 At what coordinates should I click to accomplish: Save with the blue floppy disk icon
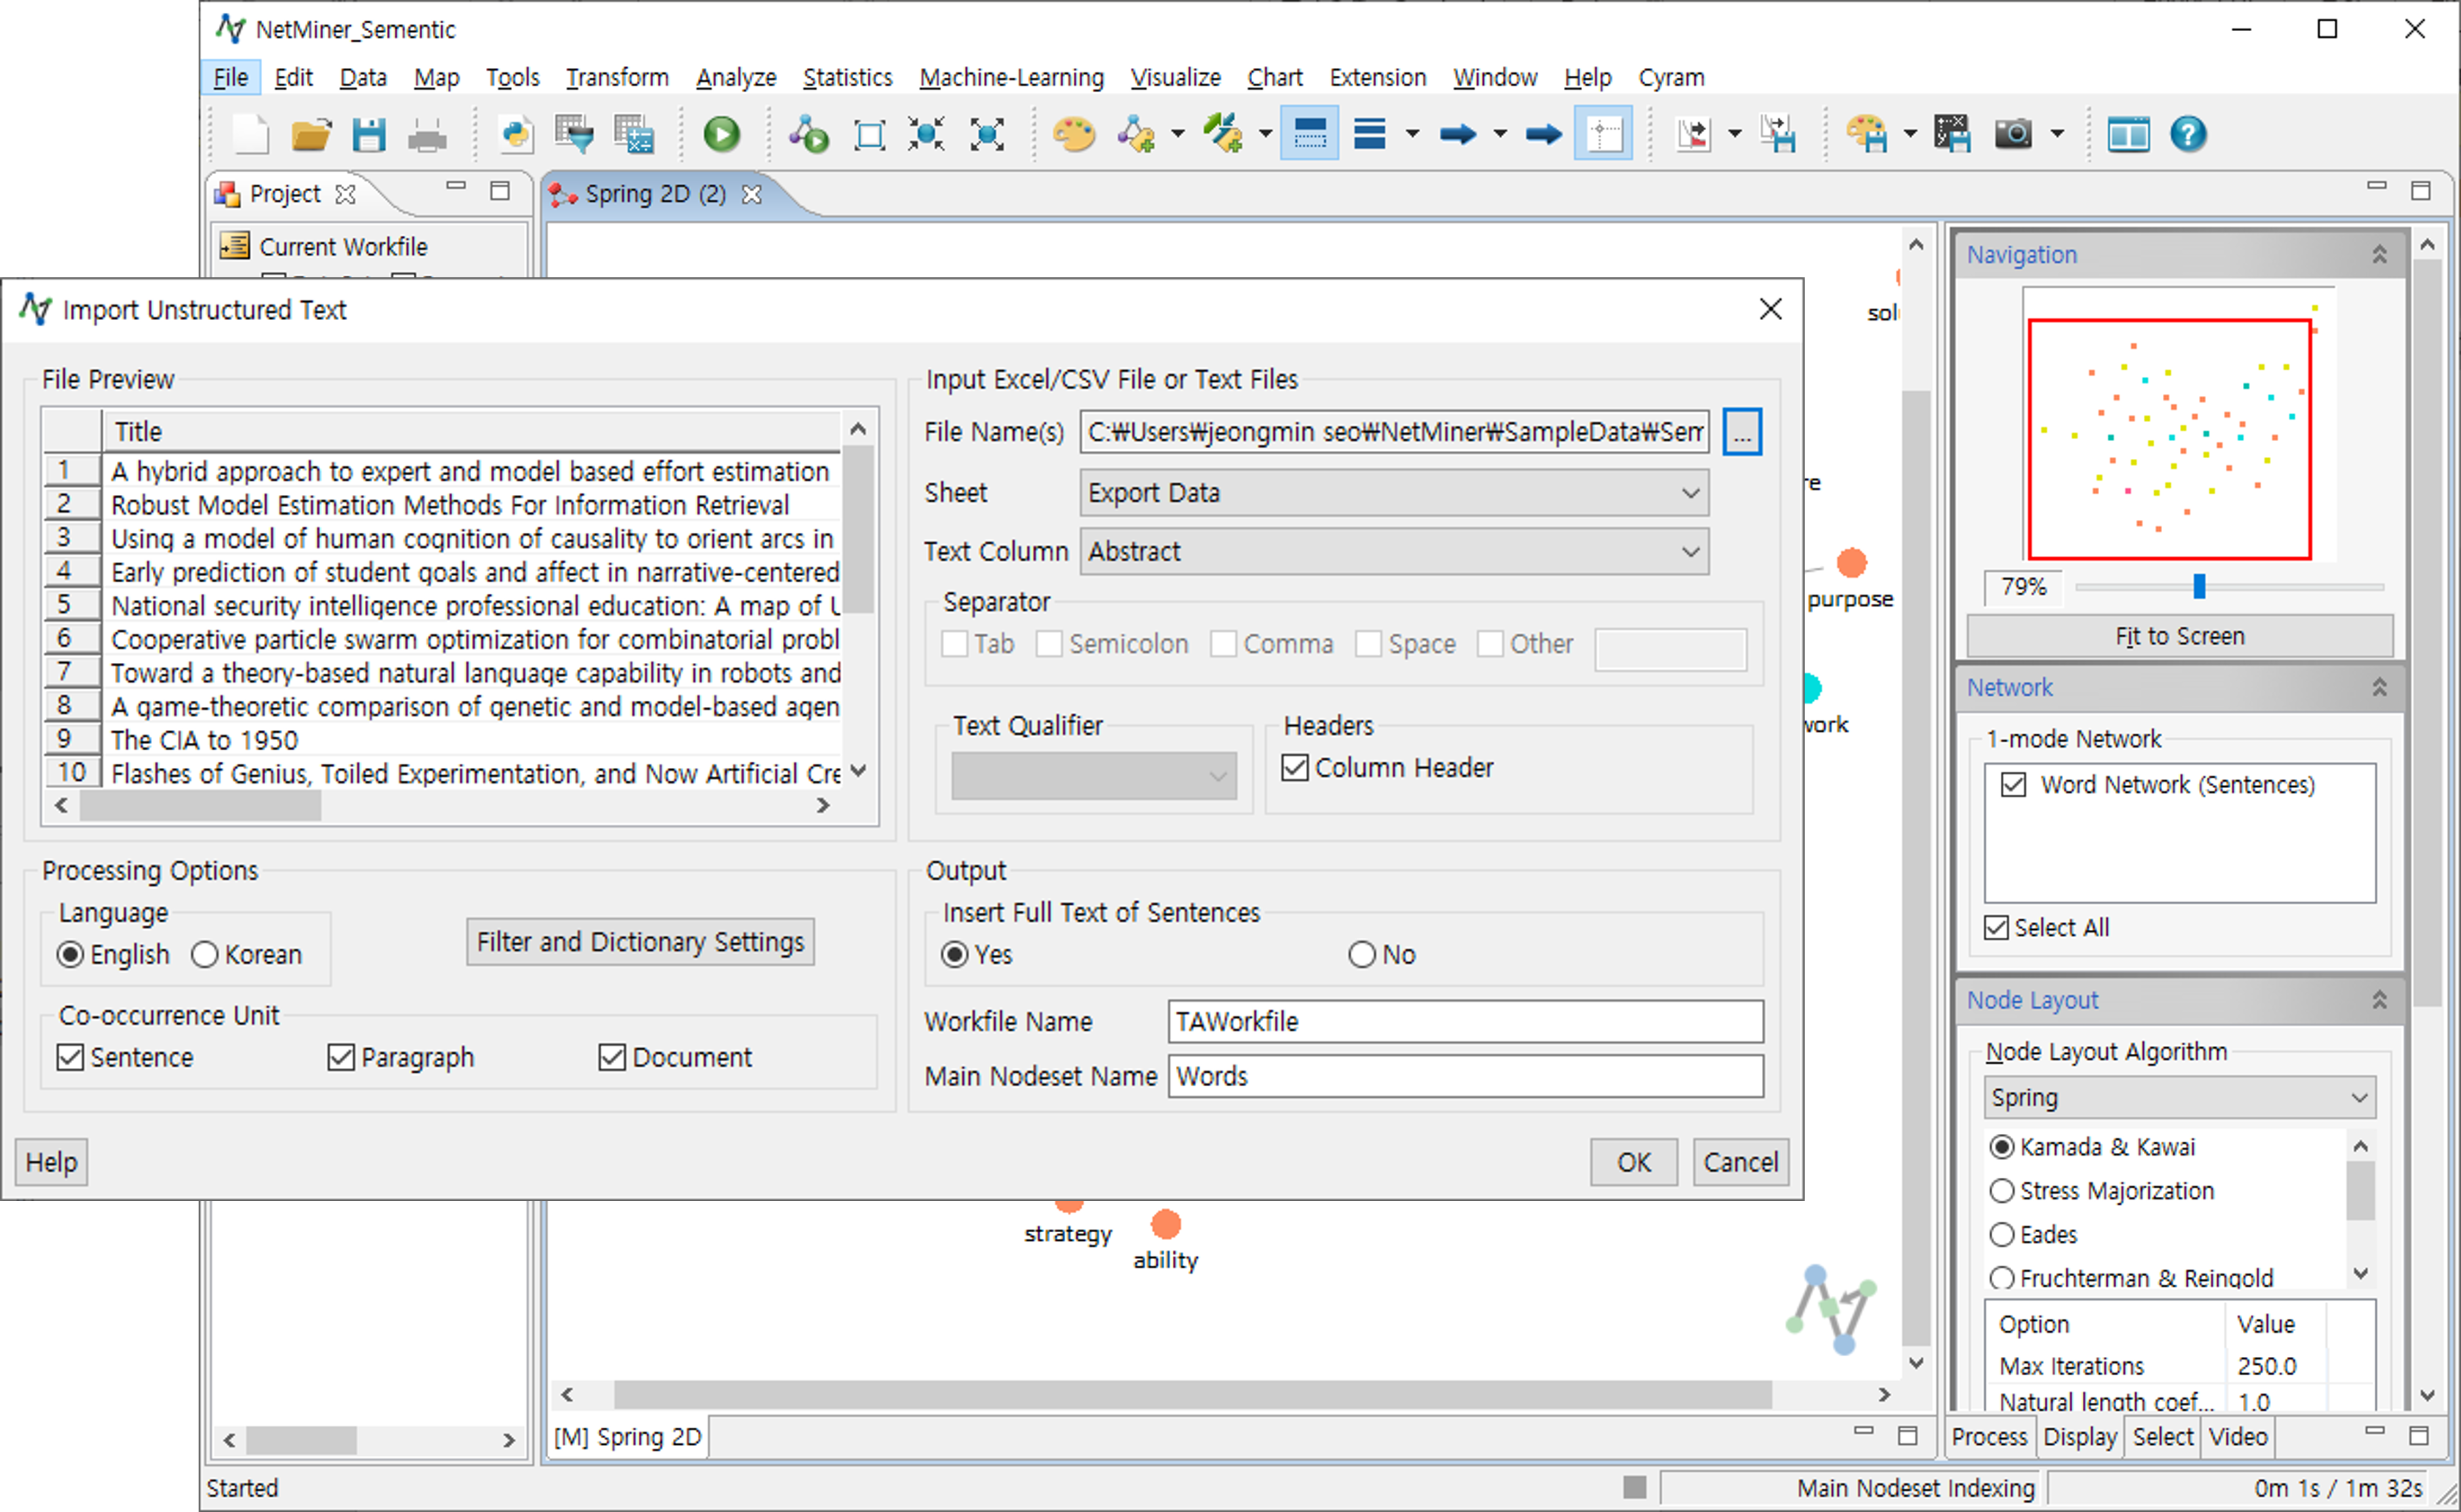pyautogui.click(x=369, y=134)
